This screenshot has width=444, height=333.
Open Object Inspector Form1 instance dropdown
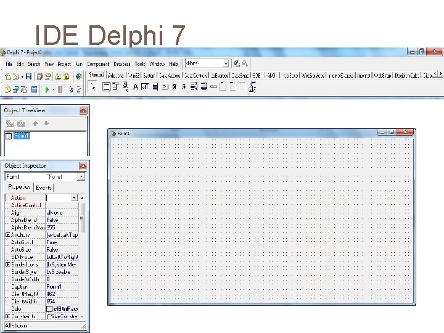pos(81,177)
